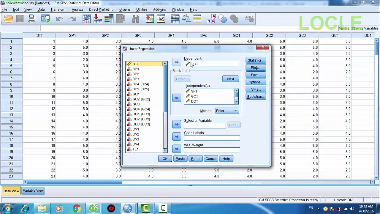
Task: Open the Method dropdown showing Enter
Action: click(x=227, y=111)
